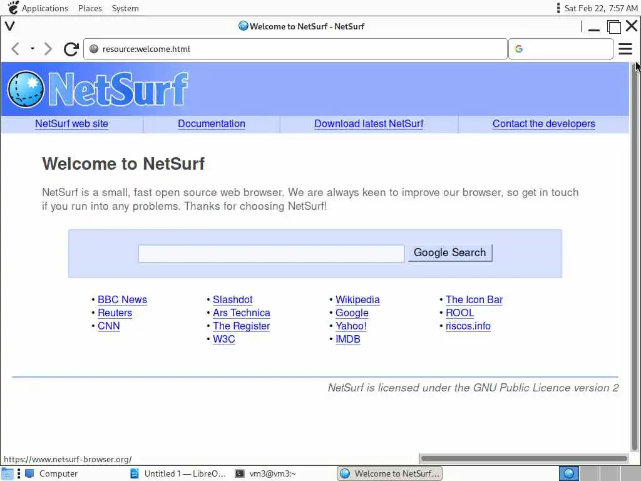Click the horizontal scrollbar at the bottom
641x481 pixels.
[525, 458]
